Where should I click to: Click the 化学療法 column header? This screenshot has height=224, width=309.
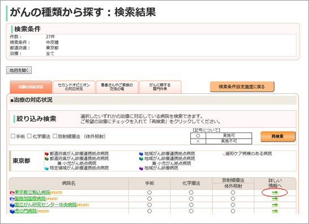coord(192,183)
